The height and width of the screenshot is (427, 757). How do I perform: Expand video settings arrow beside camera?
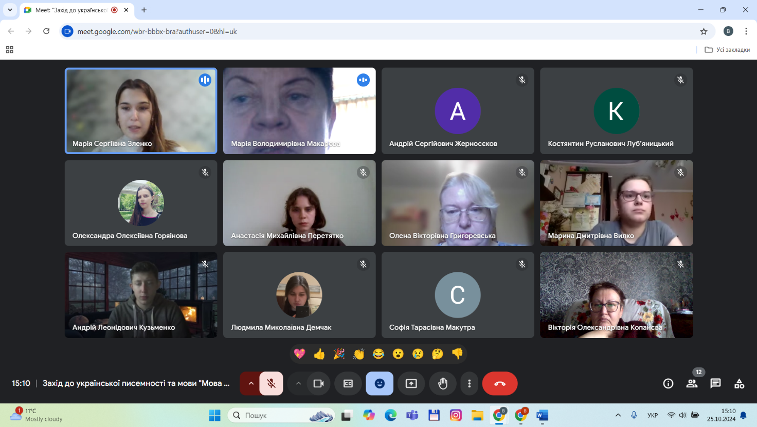[298, 383]
